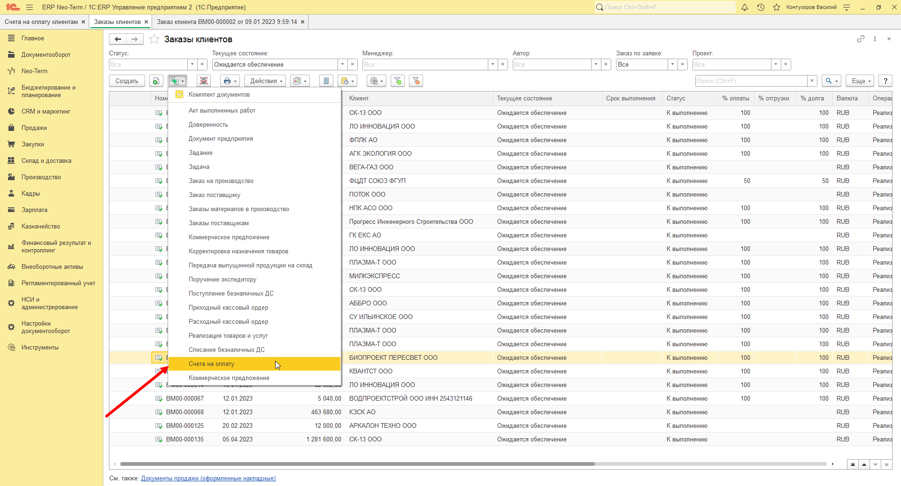Click the global search field Поиск Ctrl+Shift+F
901x486 pixels.
point(665,7)
